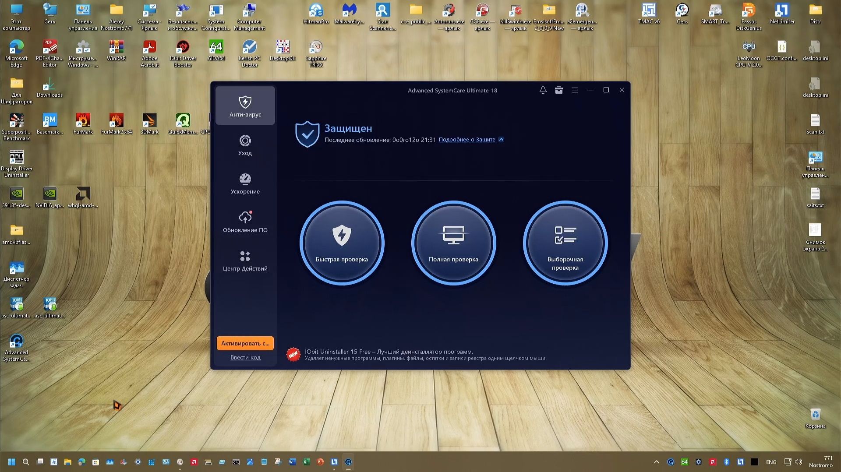The image size is (841, 472).
Task: Start Выборочная проверка custom scan
Action: point(565,243)
